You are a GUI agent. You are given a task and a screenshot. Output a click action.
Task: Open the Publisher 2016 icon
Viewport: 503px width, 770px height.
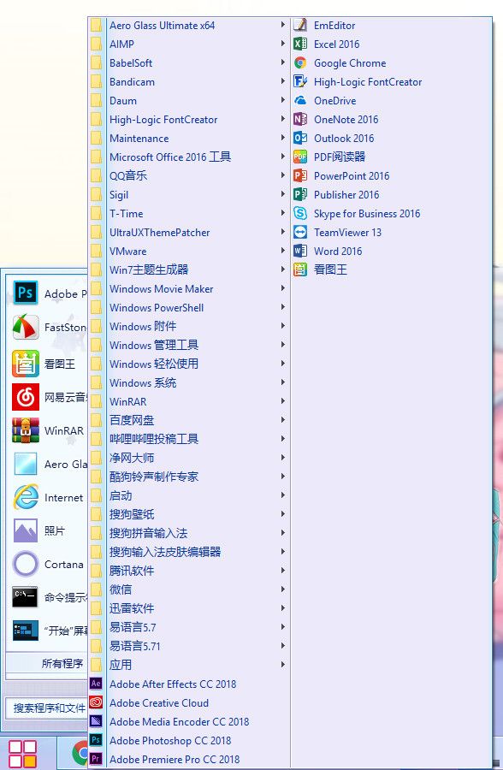300,194
